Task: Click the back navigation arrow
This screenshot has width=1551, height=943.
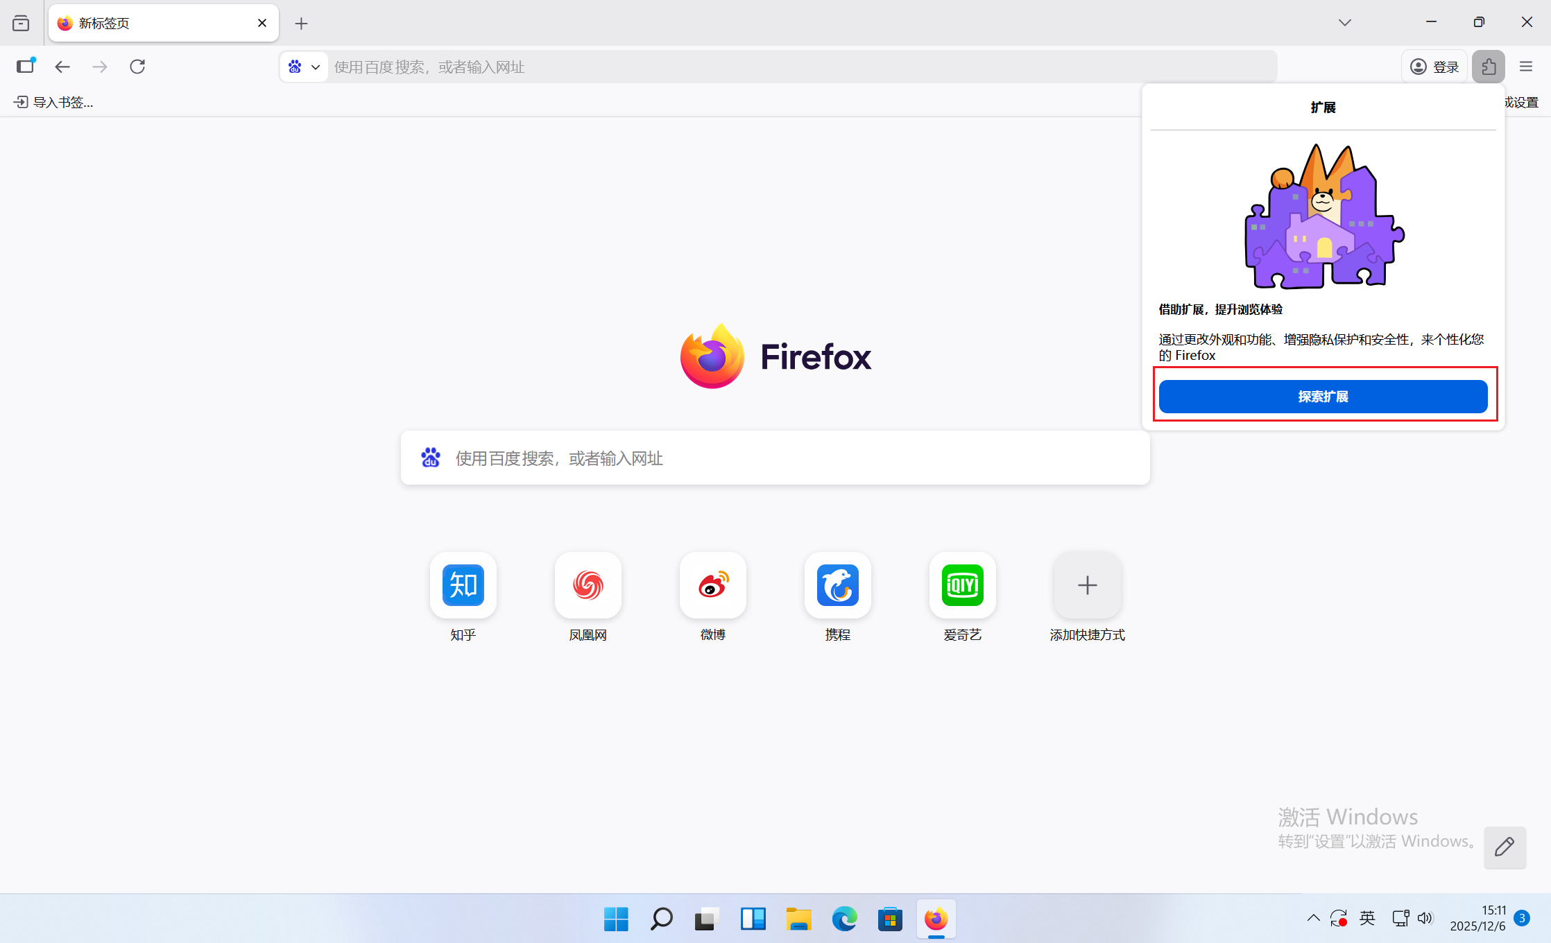Action: (x=62, y=67)
